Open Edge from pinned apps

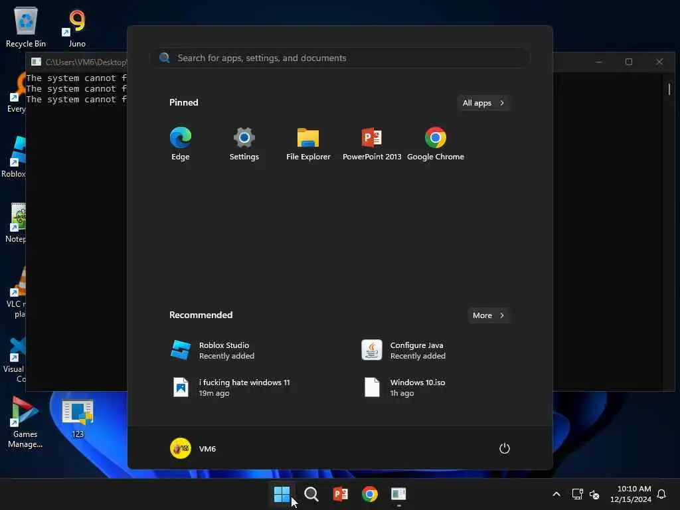click(181, 143)
